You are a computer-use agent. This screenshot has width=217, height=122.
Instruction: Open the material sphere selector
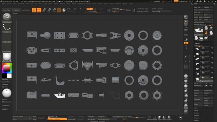coord(7,58)
